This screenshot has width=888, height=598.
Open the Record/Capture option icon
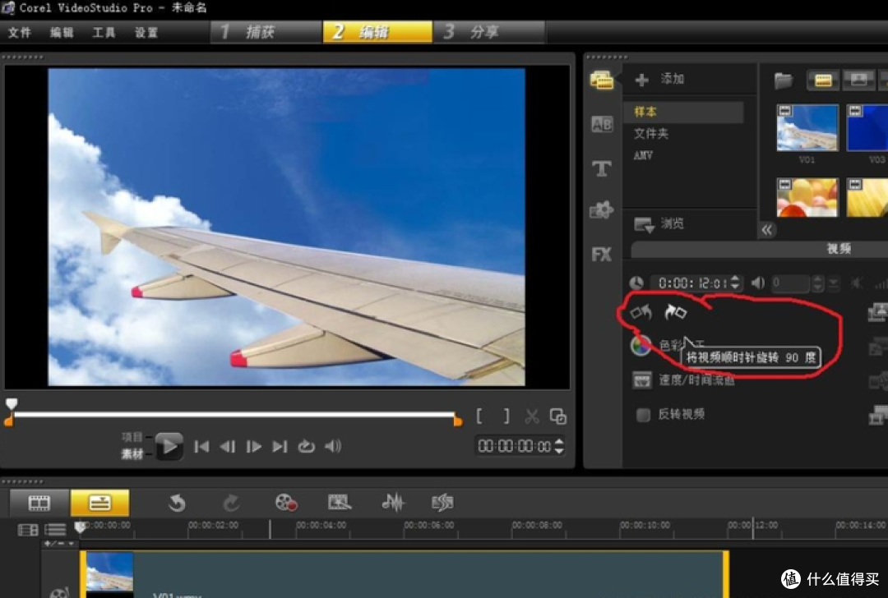(x=286, y=503)
